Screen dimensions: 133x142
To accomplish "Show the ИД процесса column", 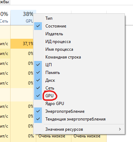I will coord(79,42).
